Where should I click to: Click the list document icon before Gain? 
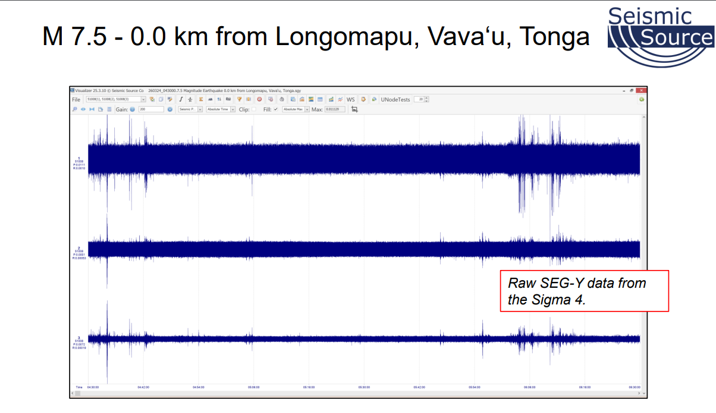point(109,109)
